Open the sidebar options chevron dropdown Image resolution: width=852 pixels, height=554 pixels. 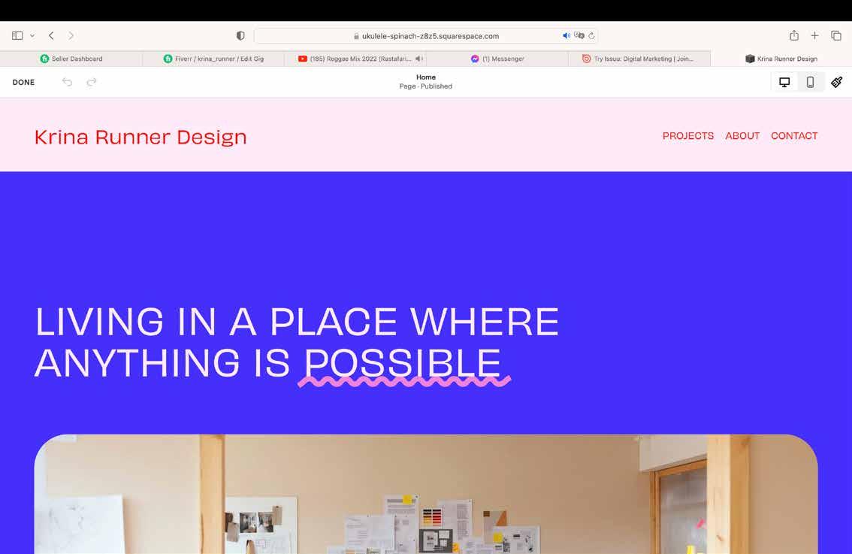(x=32, y=36)
